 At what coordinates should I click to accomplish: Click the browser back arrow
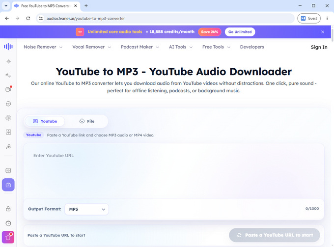(7, 18)
